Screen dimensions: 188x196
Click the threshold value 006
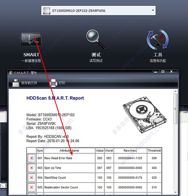(x=154, y=158)
